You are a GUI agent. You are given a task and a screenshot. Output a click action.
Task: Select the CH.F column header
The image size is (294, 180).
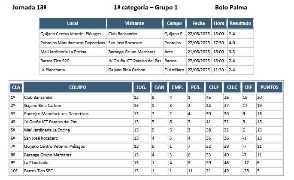(x=214, y=87)
